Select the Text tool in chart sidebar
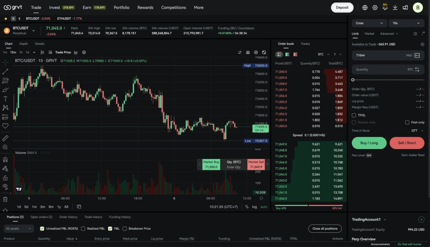Image resolution: width=430 pixels, height=247 pixels. tap(5, 99)
